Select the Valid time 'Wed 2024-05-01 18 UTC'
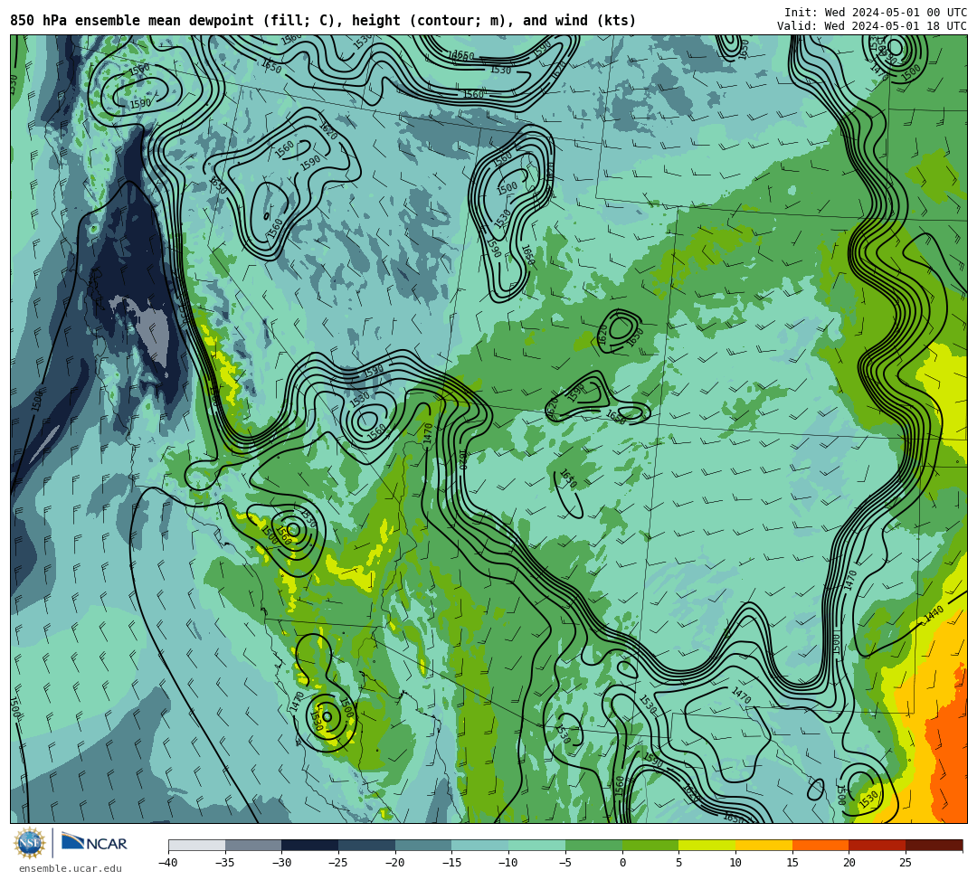977x880 pixels. coord(896,26)
